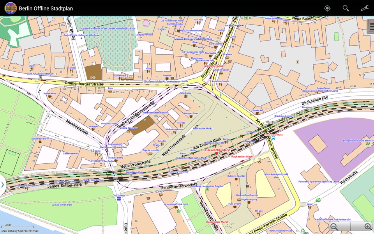Viewport: 374px width, 234px height.
Task: Click the Oranienburger Straße street label
Action: point(84,84)
